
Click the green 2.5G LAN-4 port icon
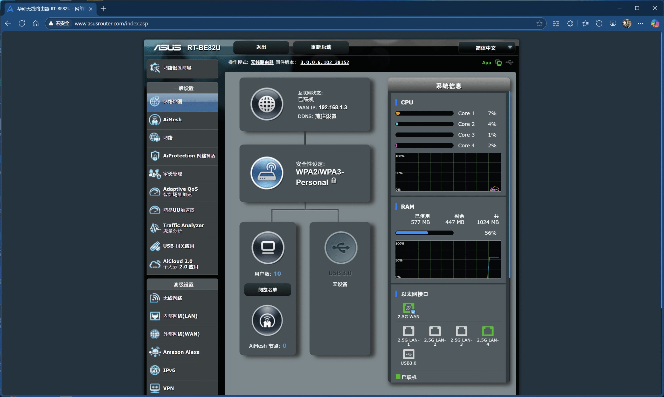coord(488,331)
